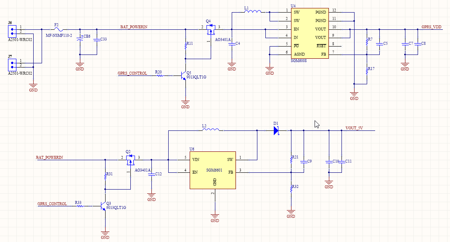Click the Q5 9013QLT1G transistor symbol

coord(183,75)
